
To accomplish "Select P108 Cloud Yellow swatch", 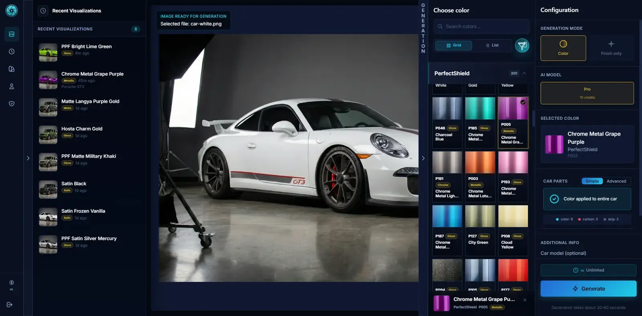I will pyautogui.click(x=513, y=231).
